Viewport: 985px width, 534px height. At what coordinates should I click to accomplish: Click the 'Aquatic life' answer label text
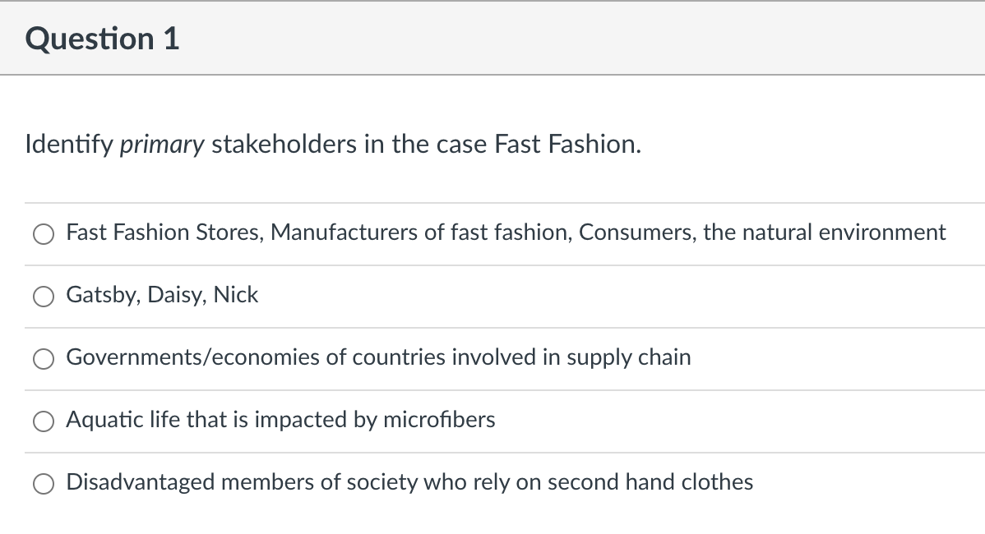[280, 421]
